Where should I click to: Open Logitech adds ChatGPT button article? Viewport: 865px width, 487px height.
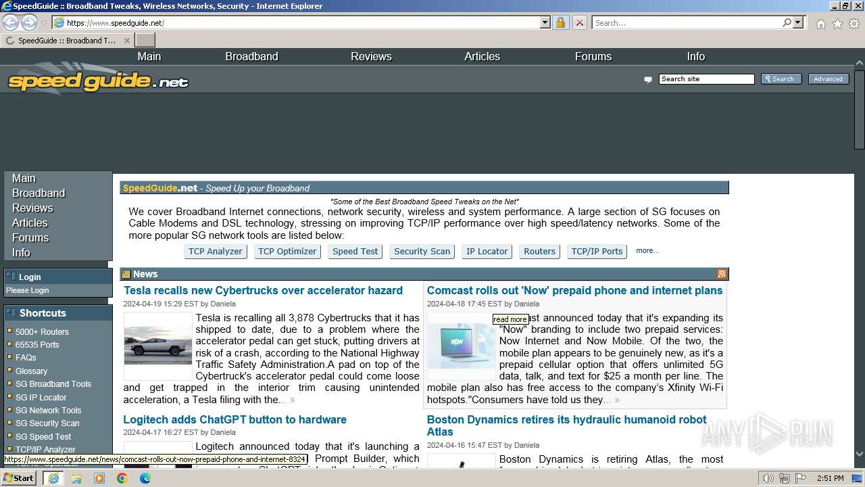click(x=234, y=419)
